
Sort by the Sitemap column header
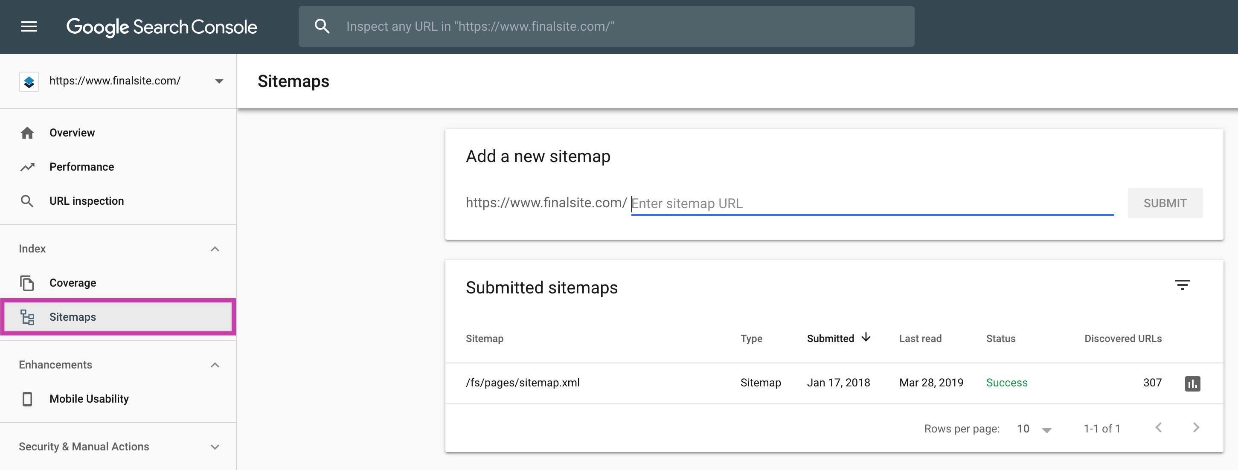[x=485, y=338]
